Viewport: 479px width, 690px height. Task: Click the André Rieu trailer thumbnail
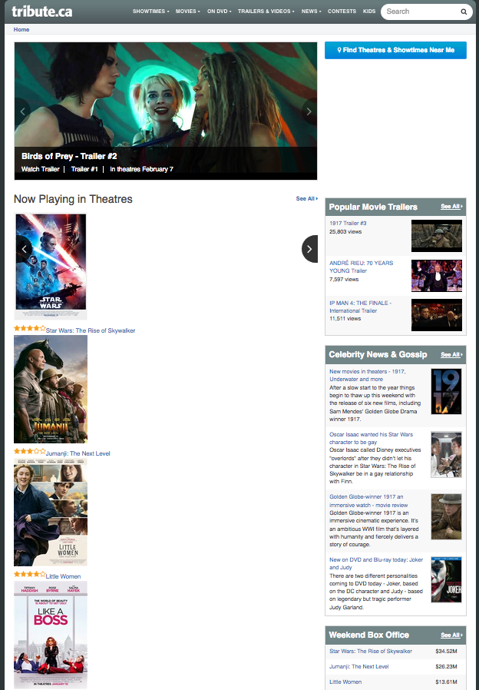click(436, 276)
